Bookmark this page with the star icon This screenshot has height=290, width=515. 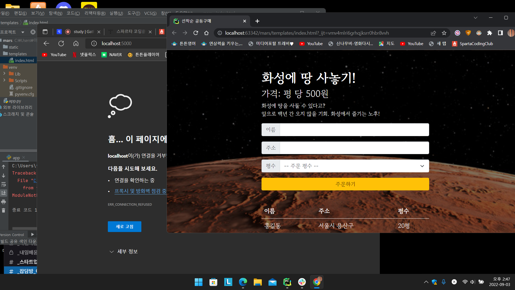tap(444, 33)
